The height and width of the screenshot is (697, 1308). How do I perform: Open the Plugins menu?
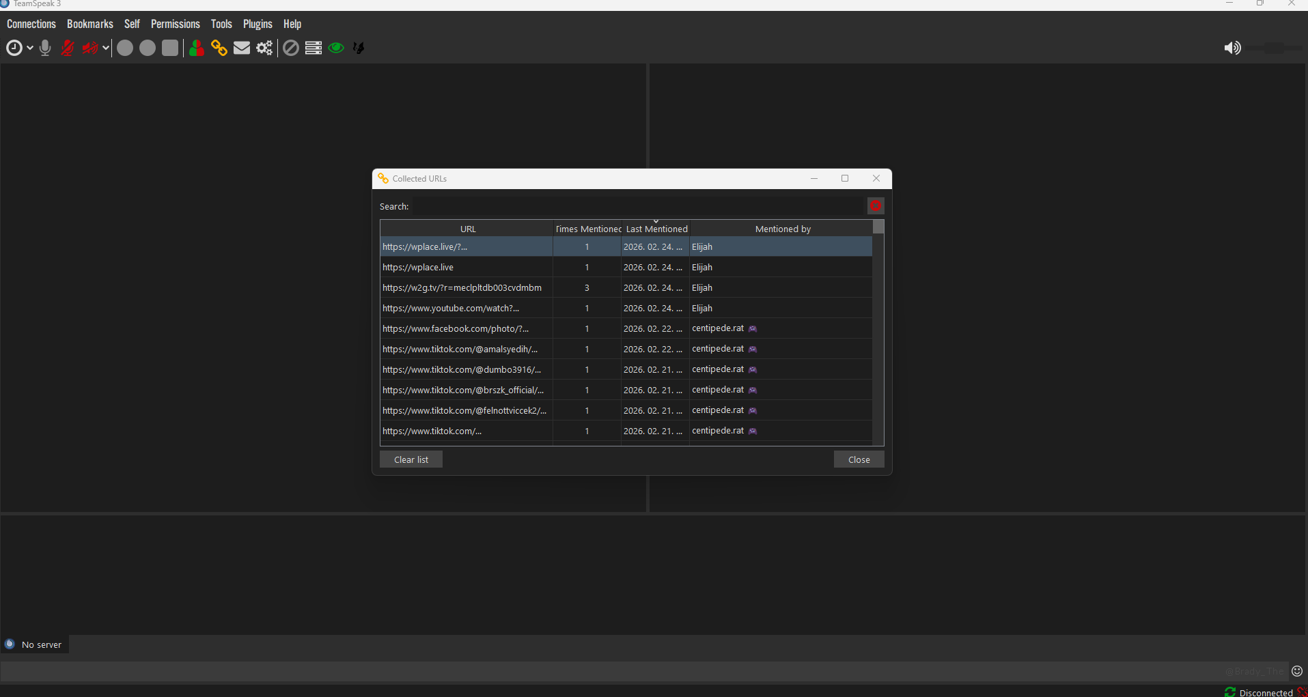tap(258, 24)
